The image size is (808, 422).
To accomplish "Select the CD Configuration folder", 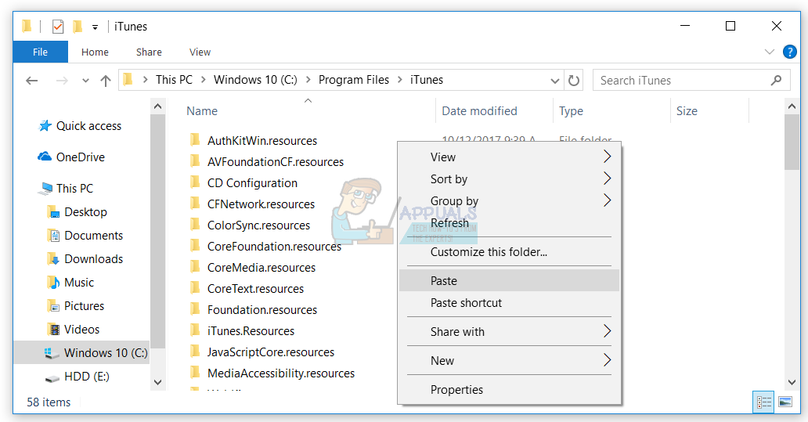I will (x=243, y=183).
